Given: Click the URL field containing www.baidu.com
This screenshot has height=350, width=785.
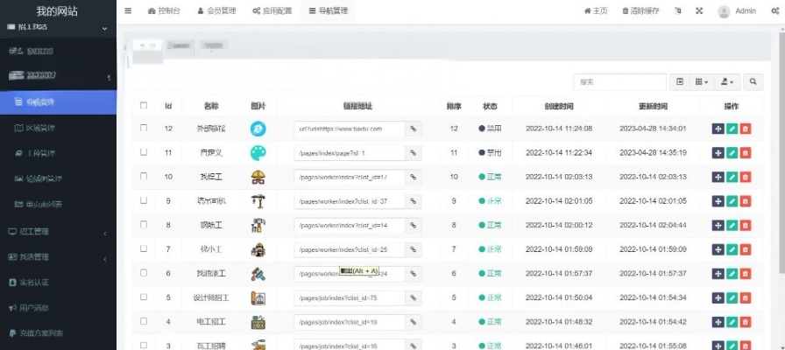Looking at the screenshot, I should pyautogui.click(x=350, y=129).
